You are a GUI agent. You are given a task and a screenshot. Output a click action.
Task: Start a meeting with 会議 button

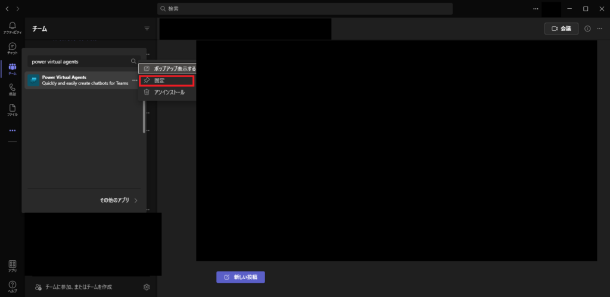coord(561,29)
